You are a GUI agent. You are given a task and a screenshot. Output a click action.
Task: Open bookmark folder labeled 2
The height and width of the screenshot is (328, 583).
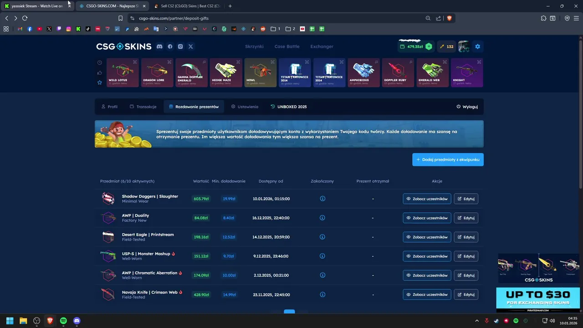[290, 29]
